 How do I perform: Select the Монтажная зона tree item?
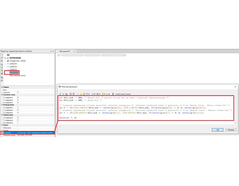click(x=17, y=76)
